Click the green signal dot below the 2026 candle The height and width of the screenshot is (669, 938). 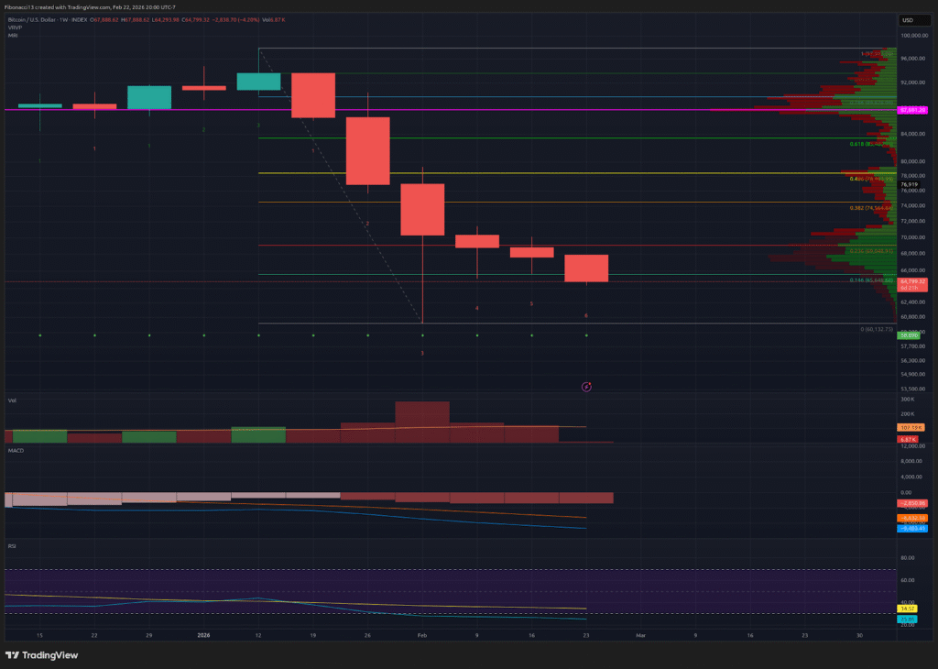pos(202,335)
